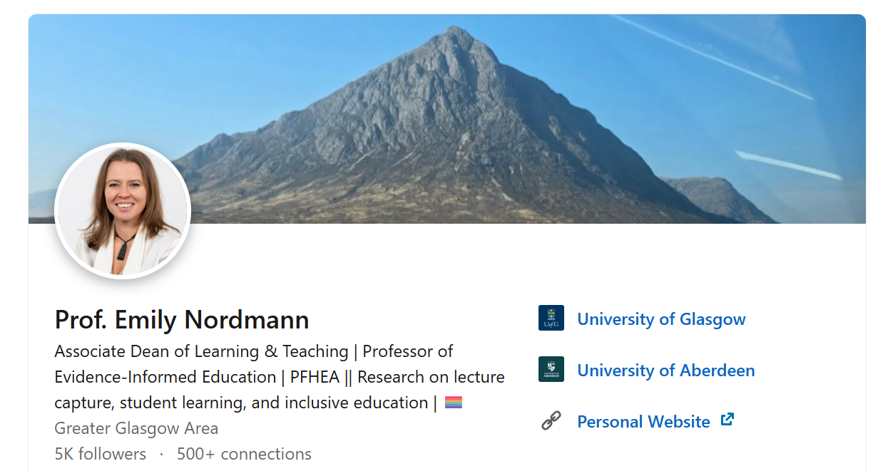Click the chain link icon beside Personal Website
The height and width of the screenshot is (471, 878).
pos(551,421)
